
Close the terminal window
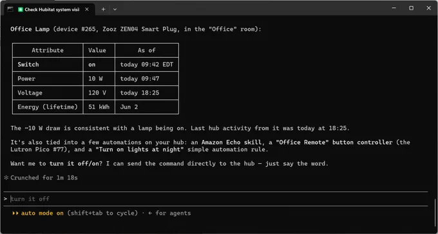tap(428, 8)
